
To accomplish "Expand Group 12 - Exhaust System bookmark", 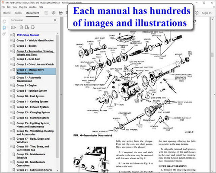I will 11,107.
